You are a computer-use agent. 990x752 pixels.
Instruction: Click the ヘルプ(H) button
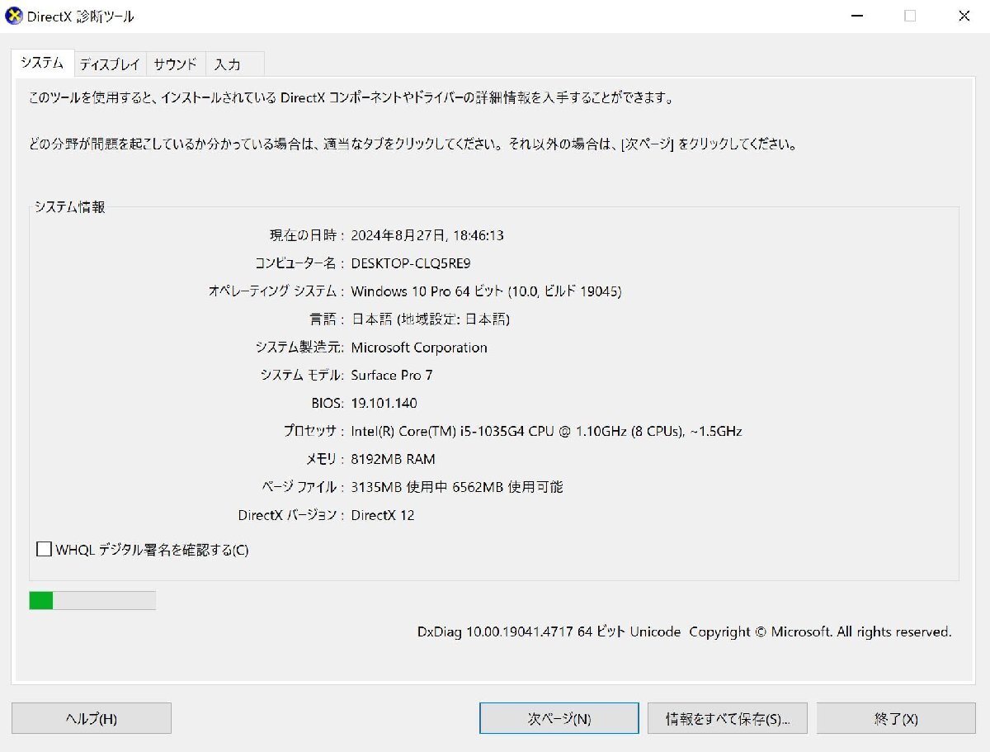click(x=92, y=718)
